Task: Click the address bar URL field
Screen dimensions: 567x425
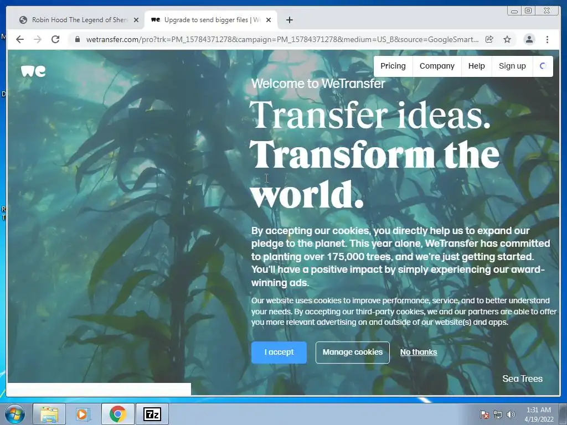Action: tap(282, 39)
